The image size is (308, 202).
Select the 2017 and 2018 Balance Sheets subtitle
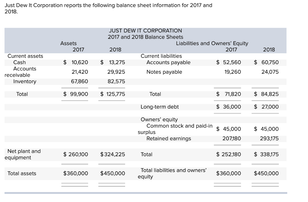coord(145,37)
